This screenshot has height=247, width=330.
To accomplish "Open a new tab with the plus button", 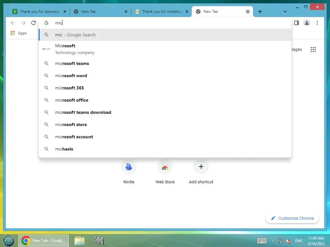I will (x=260, y=12).
